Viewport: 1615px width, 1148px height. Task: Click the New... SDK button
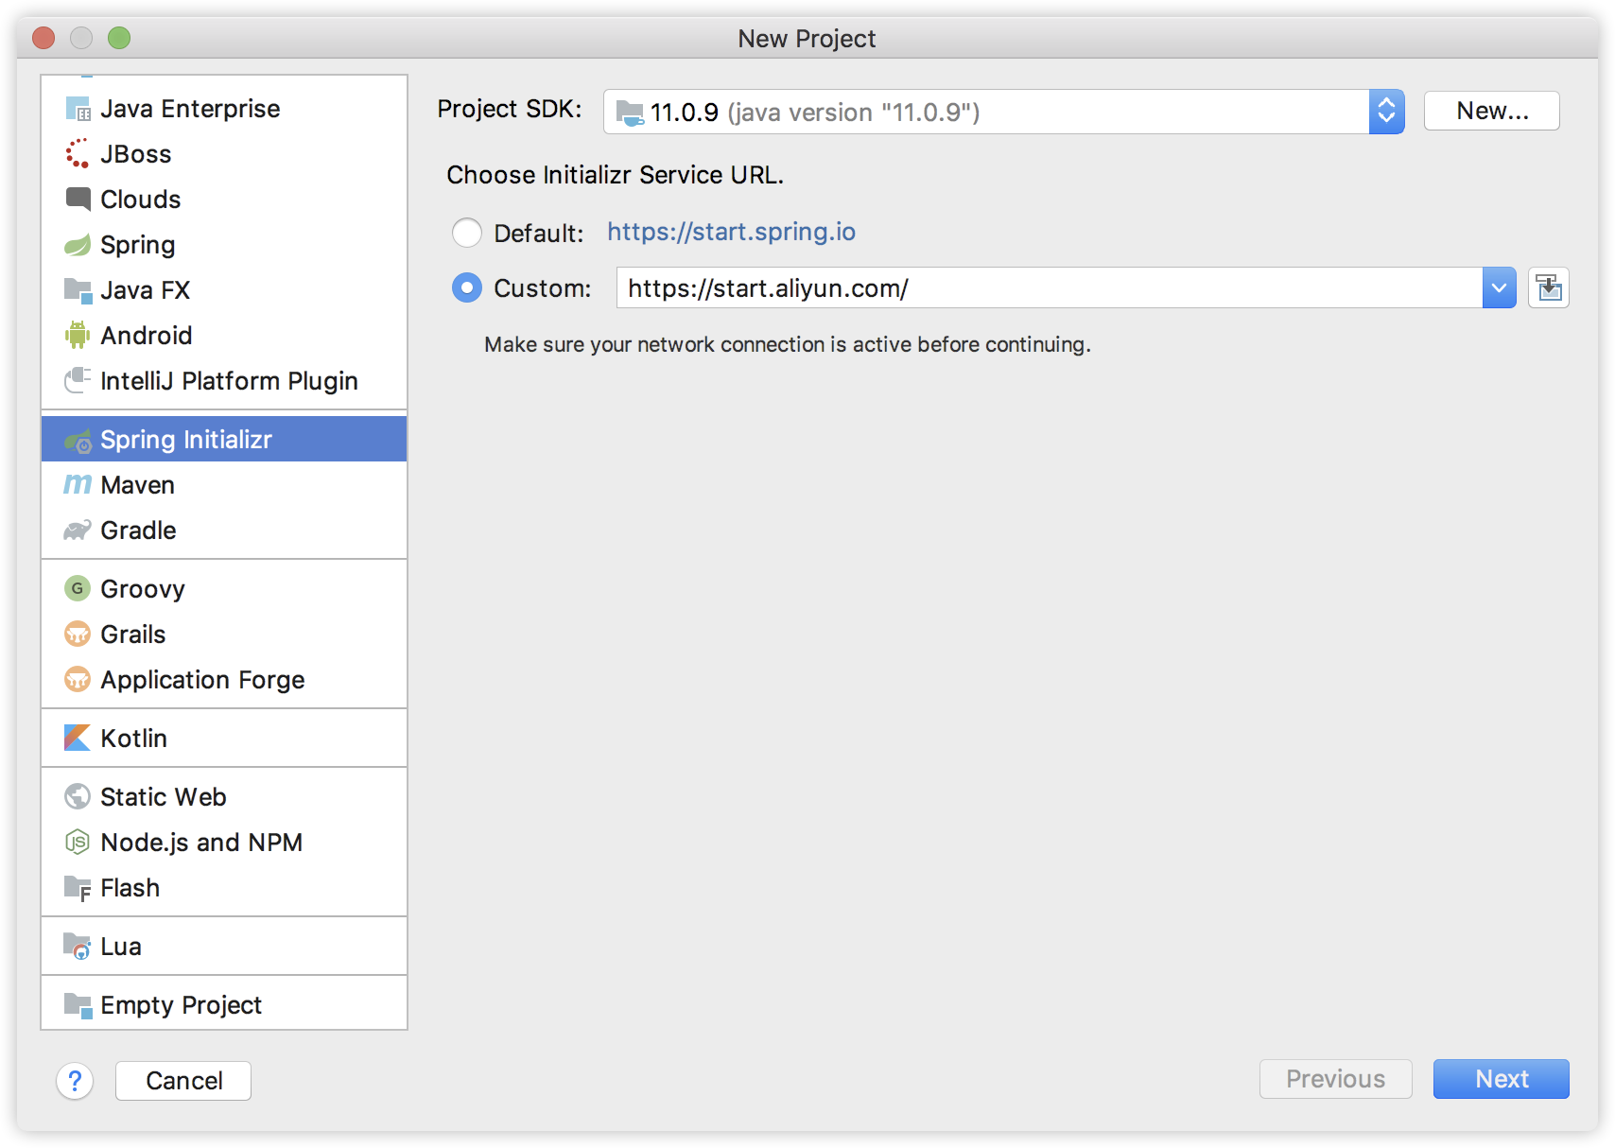(x=1492, y=111)
